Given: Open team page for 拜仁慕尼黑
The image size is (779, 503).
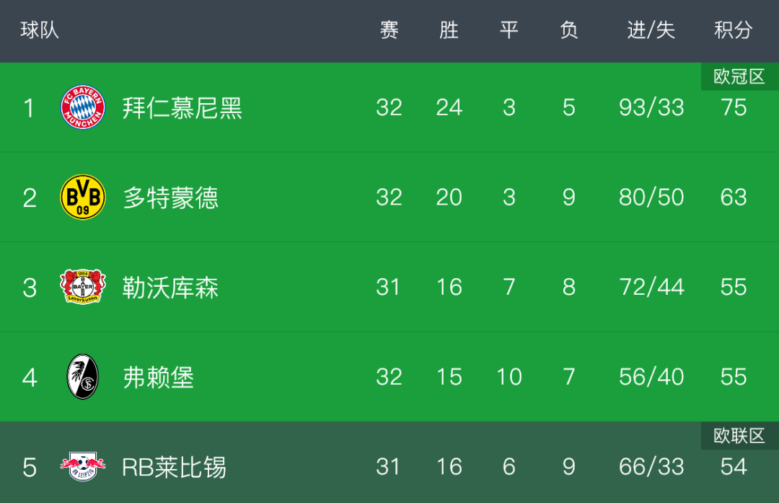Looking at the screenshot, I should coord(182,108).
